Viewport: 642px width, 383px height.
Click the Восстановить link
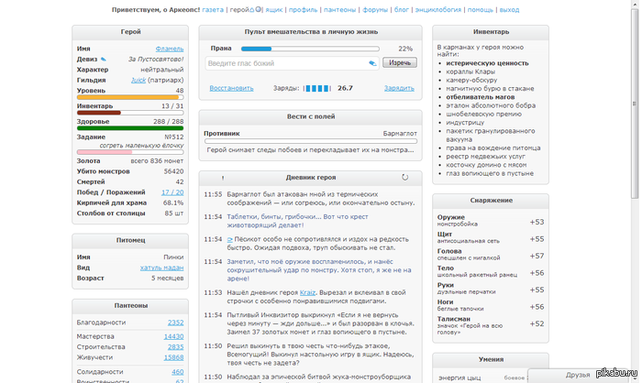point(231,89)
